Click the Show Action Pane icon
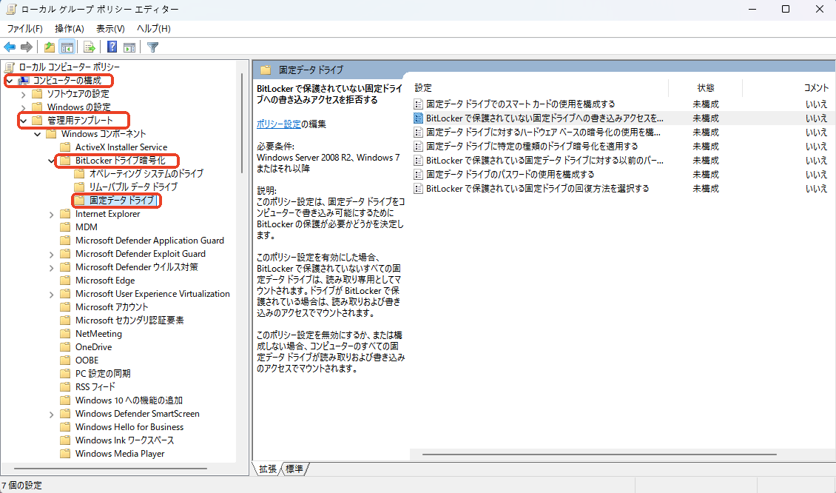The image size is (836, 493). click(129, 47)
